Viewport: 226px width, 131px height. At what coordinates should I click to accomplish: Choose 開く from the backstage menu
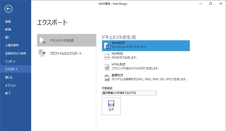point(7,37)
